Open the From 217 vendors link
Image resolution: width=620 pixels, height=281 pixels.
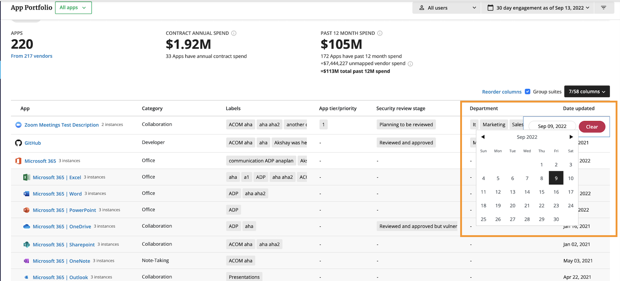tap(32, 56)
